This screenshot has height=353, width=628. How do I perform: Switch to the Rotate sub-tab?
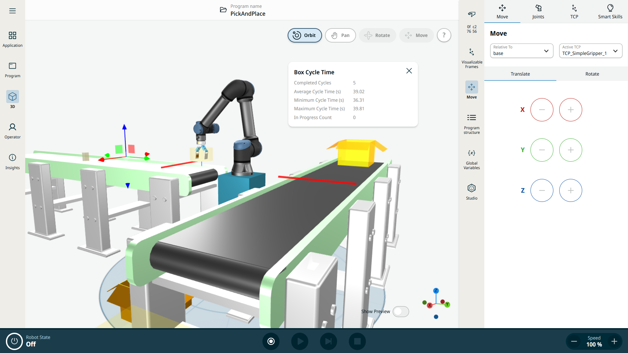592,74
